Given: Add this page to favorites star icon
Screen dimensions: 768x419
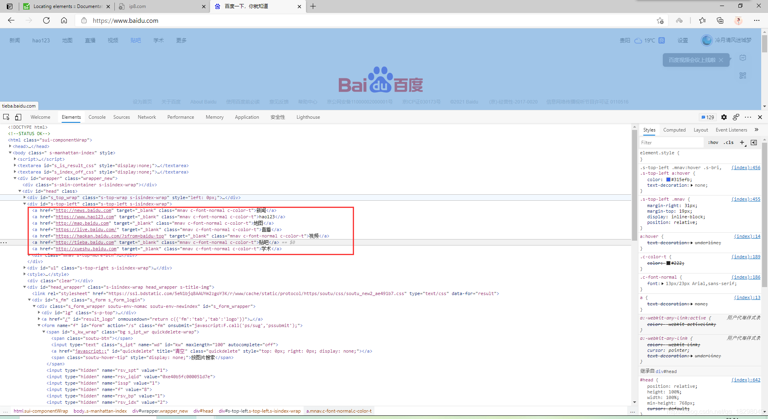Looking at the screenshot, I should click(660, 20).
